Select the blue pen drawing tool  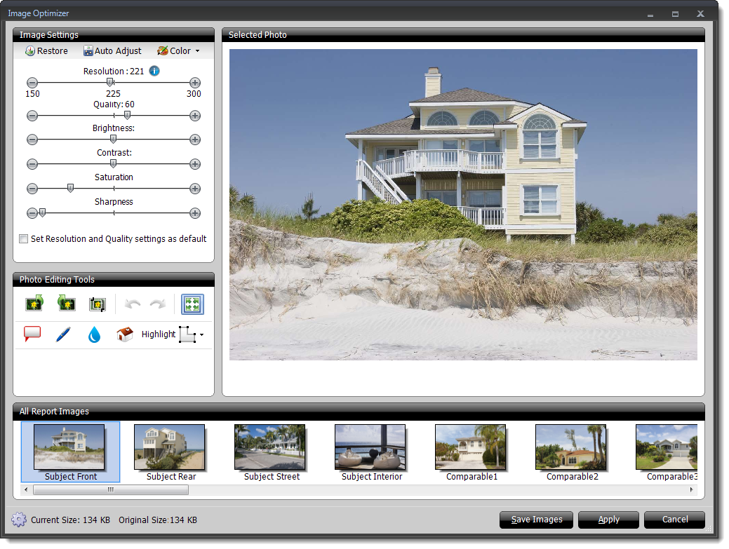tap(63, 334)
